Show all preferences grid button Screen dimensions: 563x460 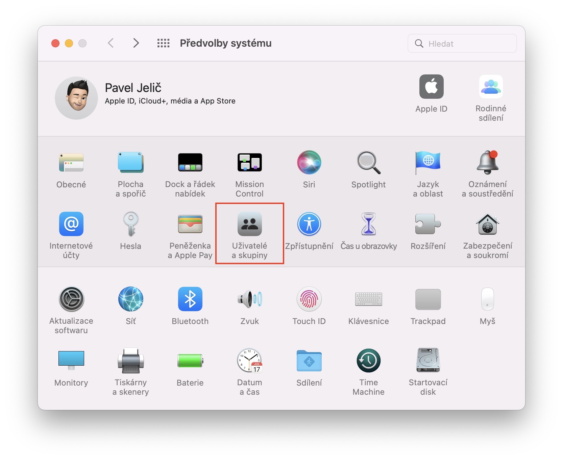tap(164, 43)
